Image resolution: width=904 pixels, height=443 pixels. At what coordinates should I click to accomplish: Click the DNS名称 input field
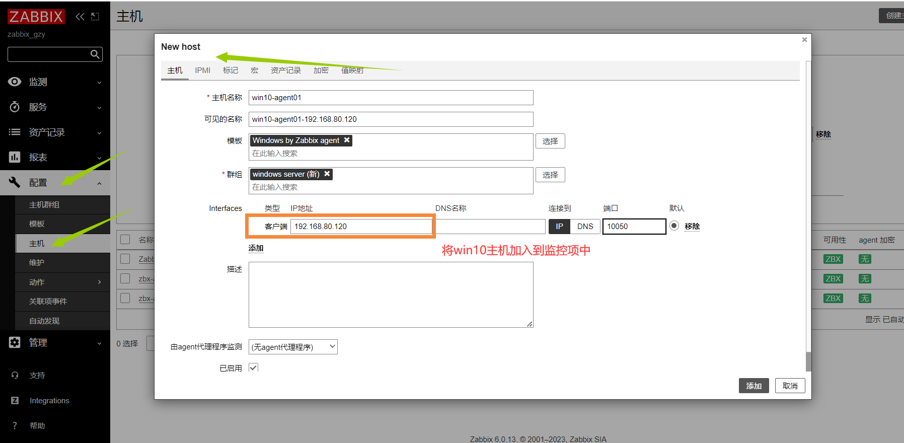tap(490, 227)
